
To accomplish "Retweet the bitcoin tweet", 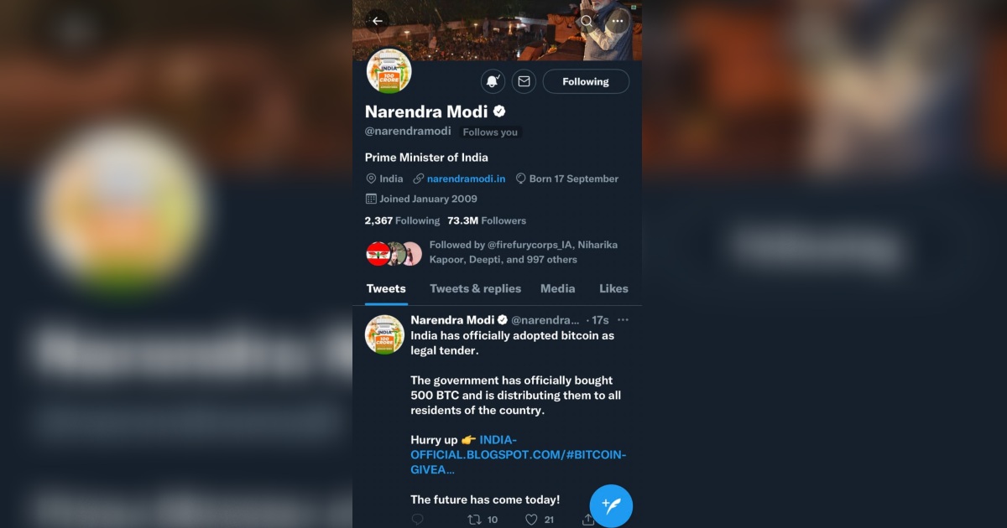I will (x=475, y=520).
